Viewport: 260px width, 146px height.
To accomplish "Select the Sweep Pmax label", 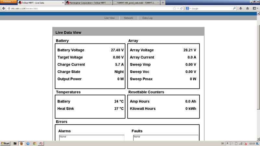I will (141, 79).
